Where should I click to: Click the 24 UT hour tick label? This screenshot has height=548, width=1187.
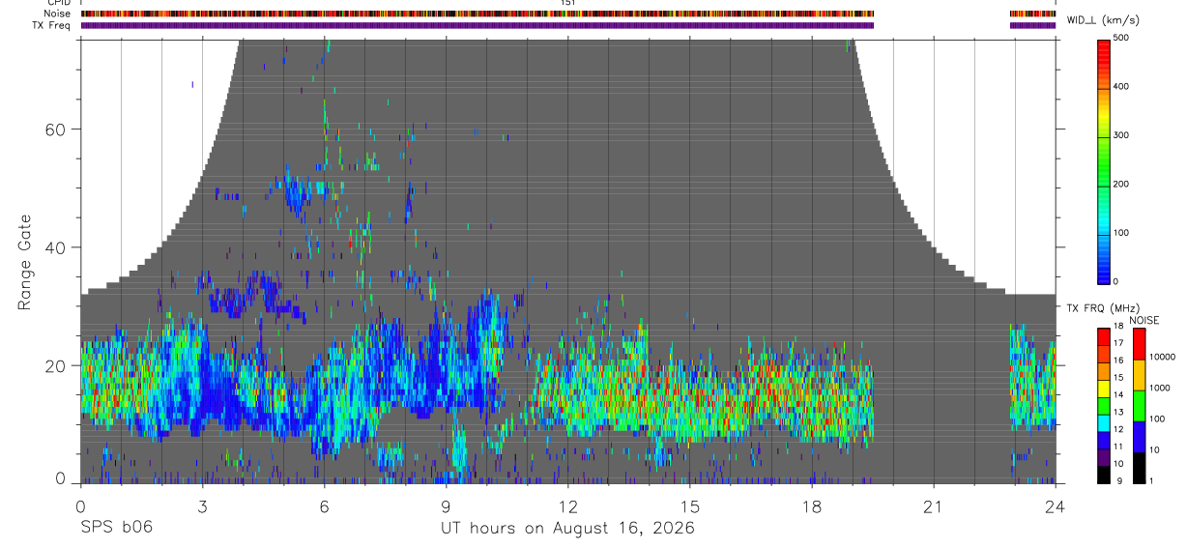click(x=1056, y=505)
